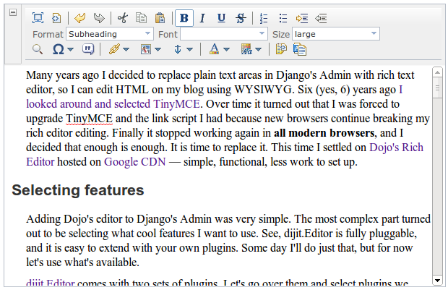Toggle Italic formatting
448x290 pixels.
click(x=202, y=18)
